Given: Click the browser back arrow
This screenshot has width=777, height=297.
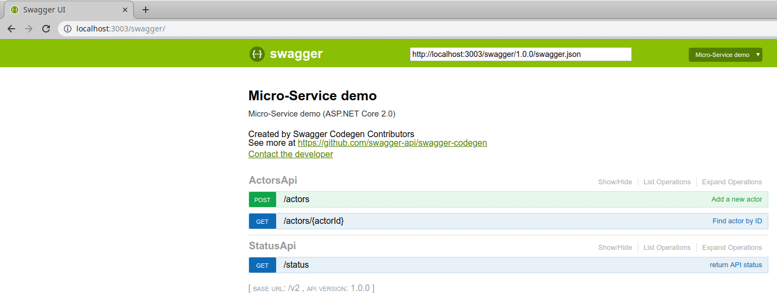Looking at the screenshot, I should [11, 29].
